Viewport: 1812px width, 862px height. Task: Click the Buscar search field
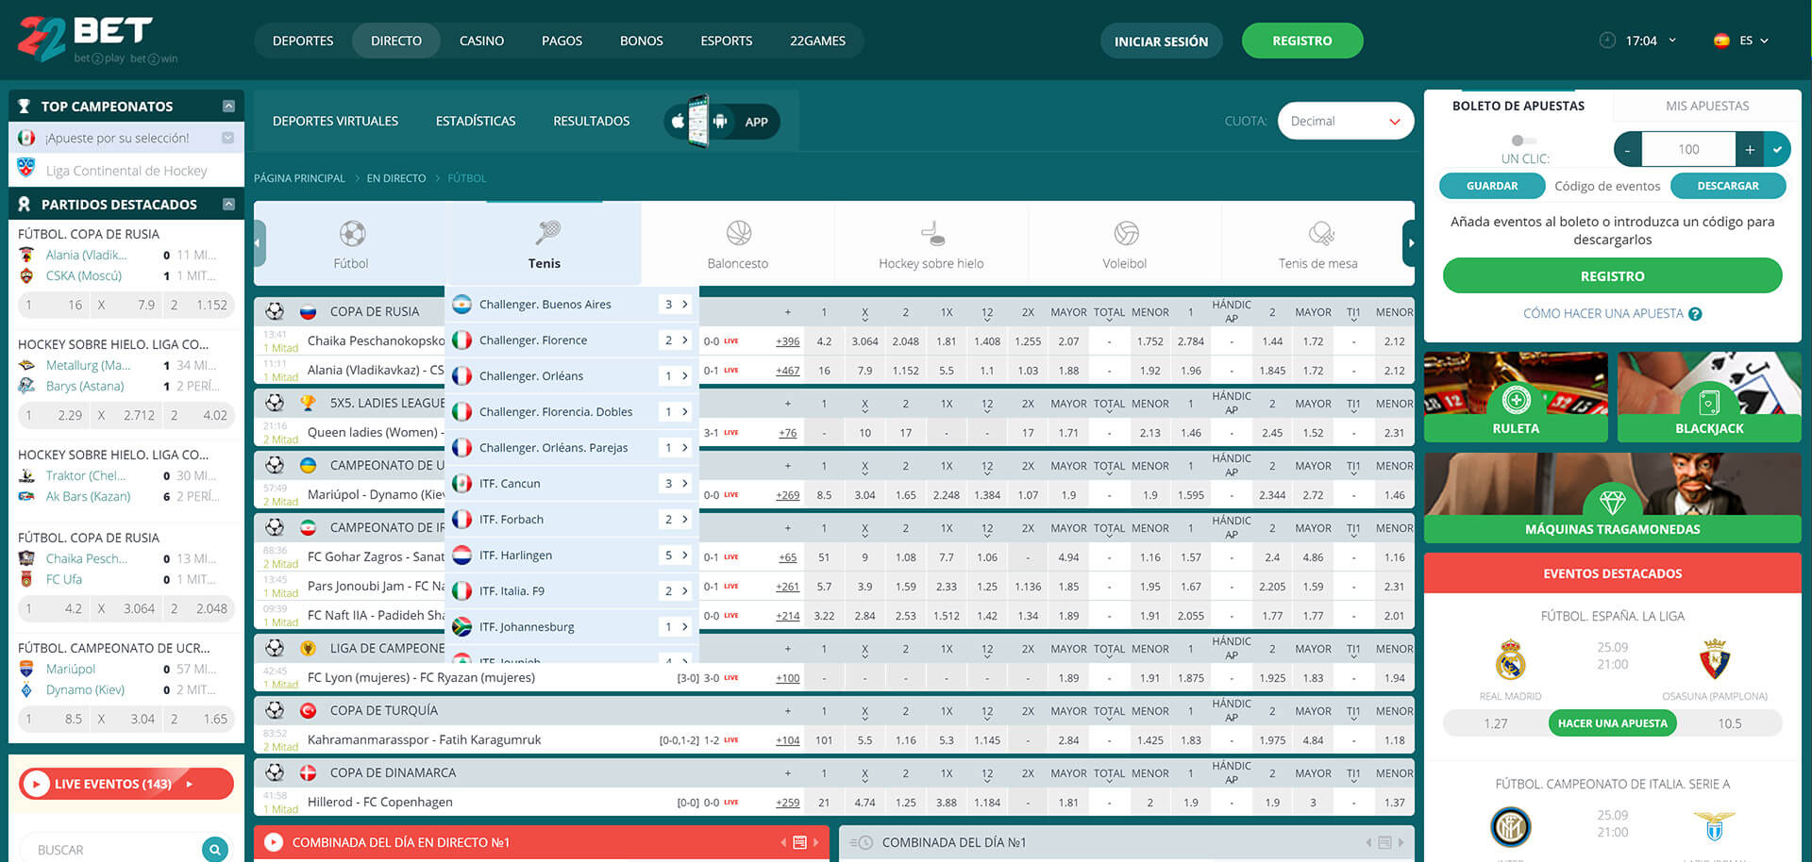point(111,850)
